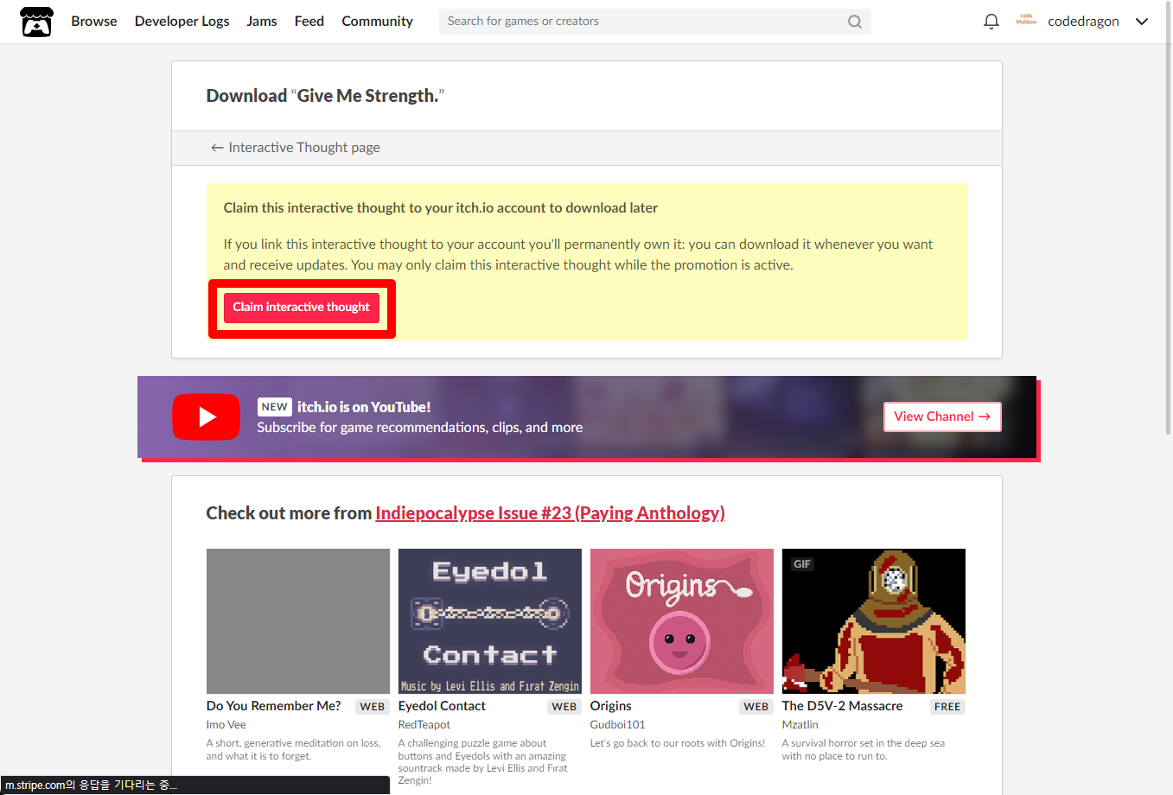
Task: Click the search magnifier icon
Action: click(855, 22)
